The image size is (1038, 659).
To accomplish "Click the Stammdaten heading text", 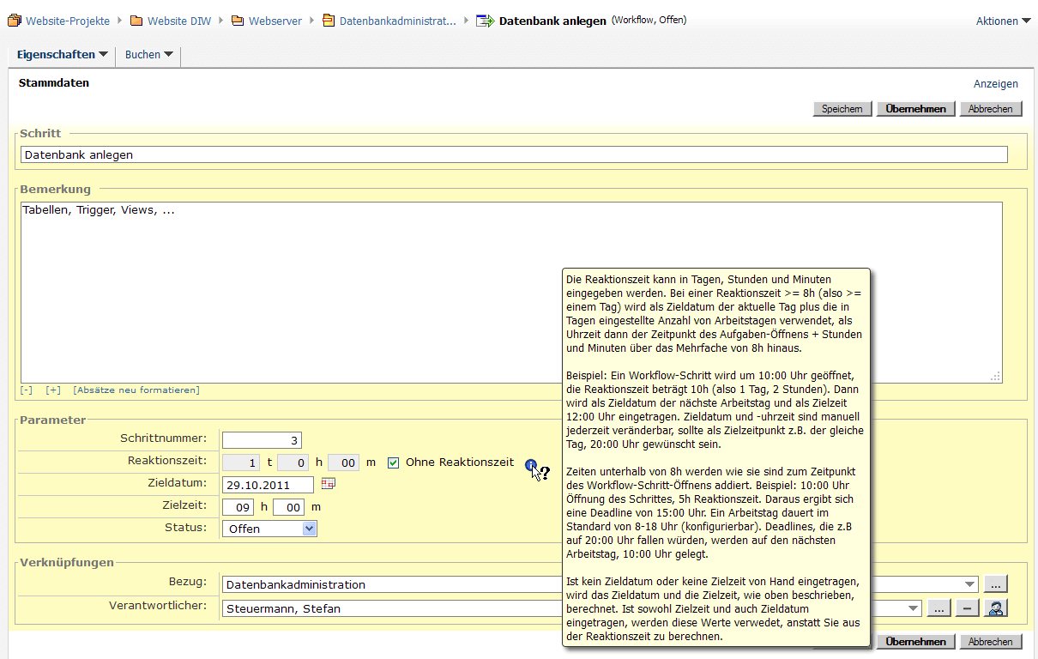I will [54, 83].
